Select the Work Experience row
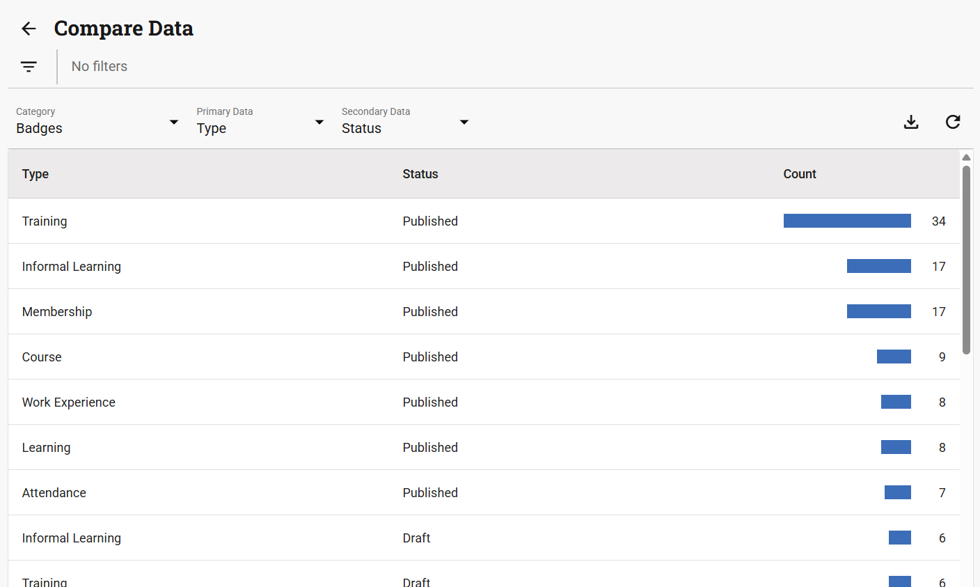The image size is (980, 587). coord(69,402)
